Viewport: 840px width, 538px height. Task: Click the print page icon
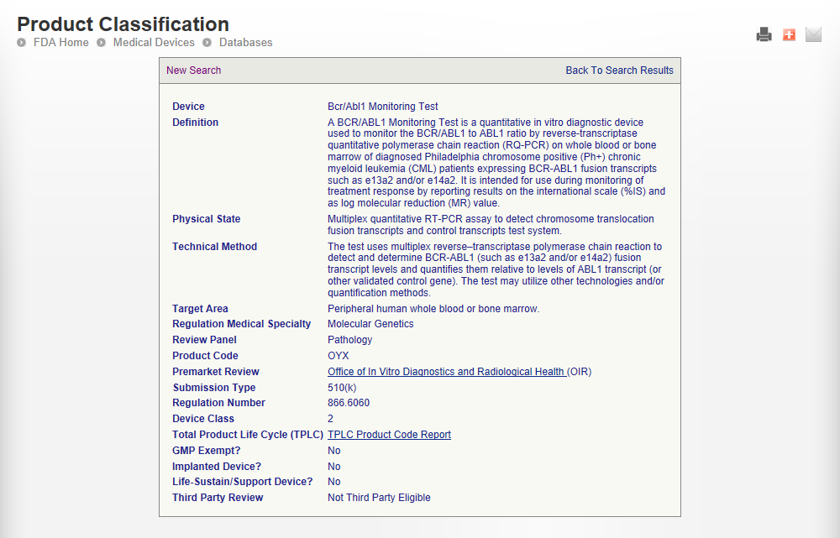pos(764,34)
